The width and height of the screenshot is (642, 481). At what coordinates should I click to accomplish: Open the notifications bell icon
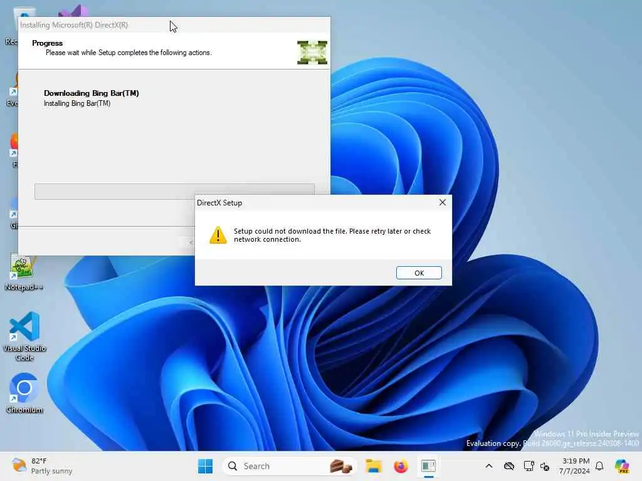pyautogui.click(x=599, y=466)
